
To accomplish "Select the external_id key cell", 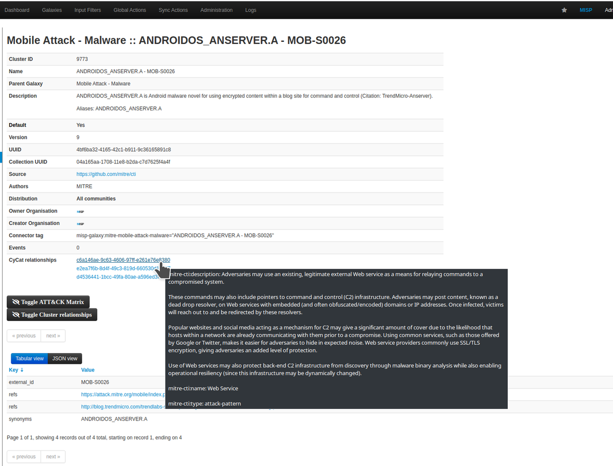I will 21,382.
